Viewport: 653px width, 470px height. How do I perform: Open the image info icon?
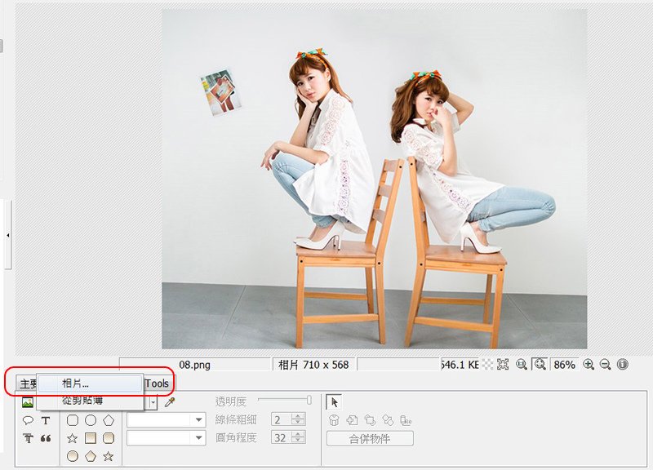(622, 365)
